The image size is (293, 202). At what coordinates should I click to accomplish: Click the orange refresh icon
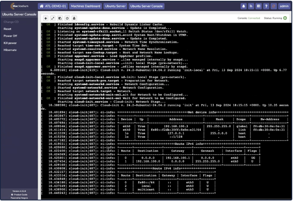(274, 6)
